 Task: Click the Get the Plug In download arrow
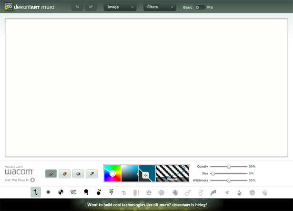33,180
